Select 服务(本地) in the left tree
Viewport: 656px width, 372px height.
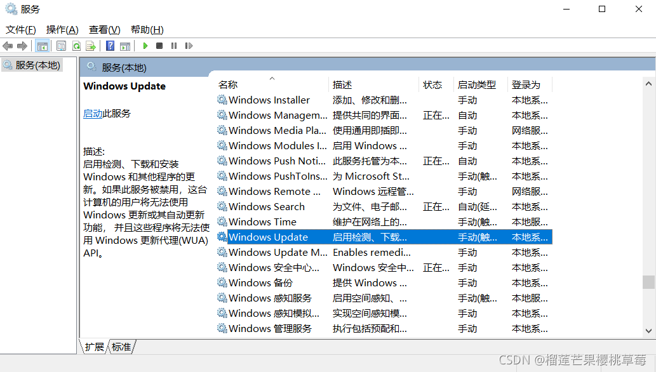[x=37, y=65]
